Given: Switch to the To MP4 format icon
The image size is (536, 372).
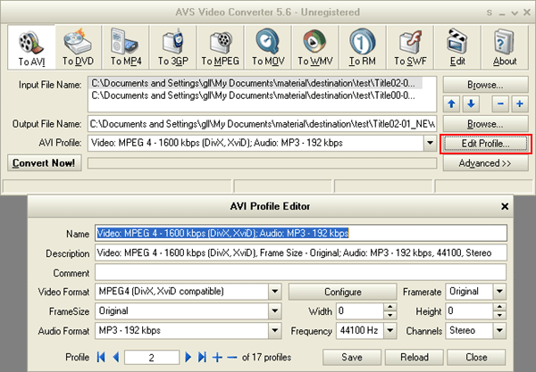Looking at the screenshot, I should [x=125, y=47].
